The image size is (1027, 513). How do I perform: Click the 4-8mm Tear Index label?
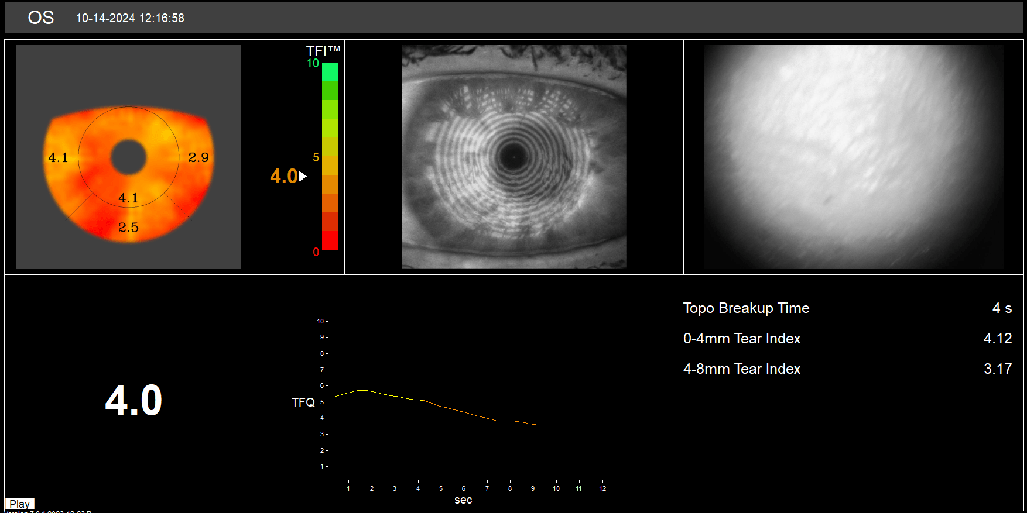741,369
